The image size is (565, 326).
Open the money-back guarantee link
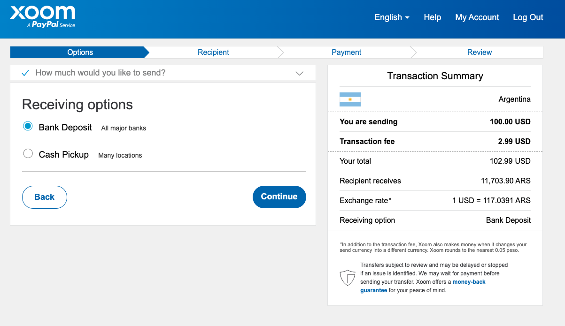pos(469,282)
